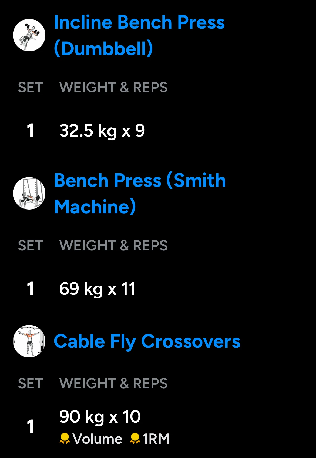The image size is (316, 458).
Task: Tap the 1RM record label
Action: pyautogui.click(x=156, y=439)
